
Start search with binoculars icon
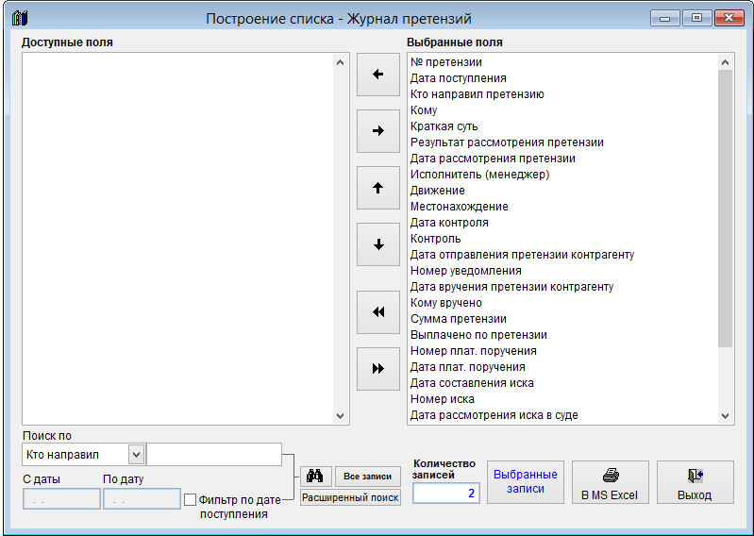click(315, 476)
